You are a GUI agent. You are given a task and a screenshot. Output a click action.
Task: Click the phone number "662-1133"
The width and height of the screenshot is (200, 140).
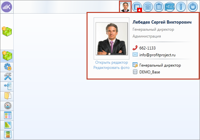(x=147, y=48)
